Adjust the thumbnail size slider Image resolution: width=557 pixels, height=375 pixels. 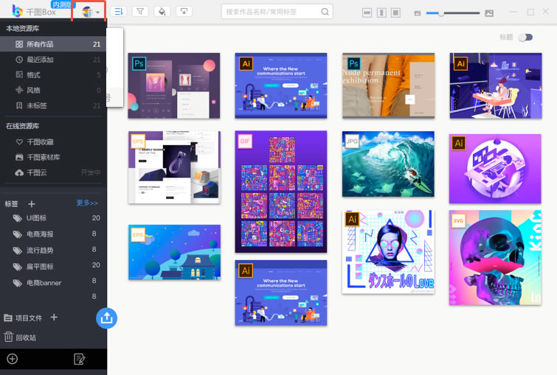[x=453, y=13]
